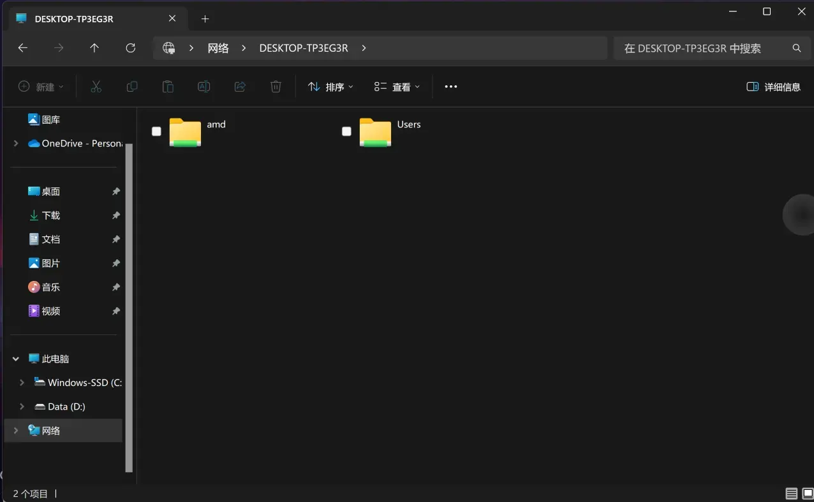
Task: Switch to large icons view in status bar
Action: point(808,494)
